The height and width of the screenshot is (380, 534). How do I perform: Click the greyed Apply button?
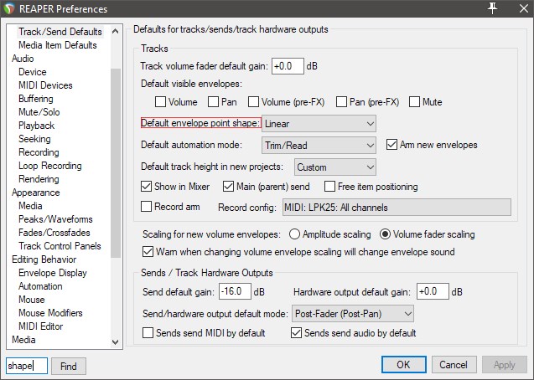click(x=505, y=365)
